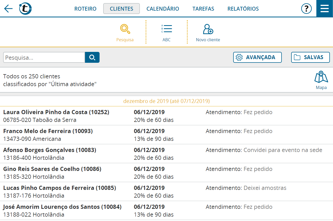
Task: Switch to the CALENDÁRIO tab
Action: tap(163, 9)
